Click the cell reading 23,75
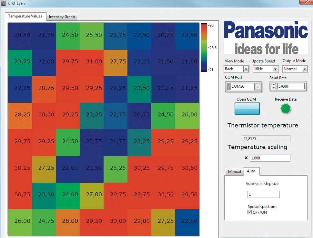The width and height of the screenshot is (313, 238). pyautogui.click(x=20, y=63)
